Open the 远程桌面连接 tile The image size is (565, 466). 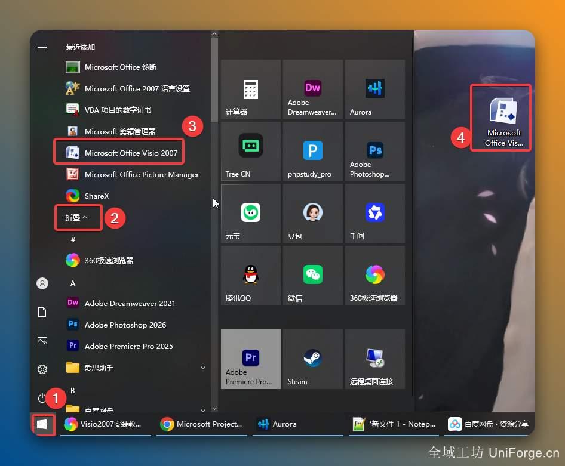tap(374, 359)
